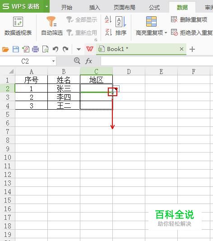This screenshot has height=241, width=213.
Task: Select row 1 header
Action: pyautogui.click(x=7, y=80)
